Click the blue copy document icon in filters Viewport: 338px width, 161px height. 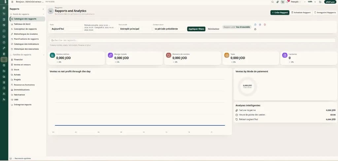pos(255,24)
